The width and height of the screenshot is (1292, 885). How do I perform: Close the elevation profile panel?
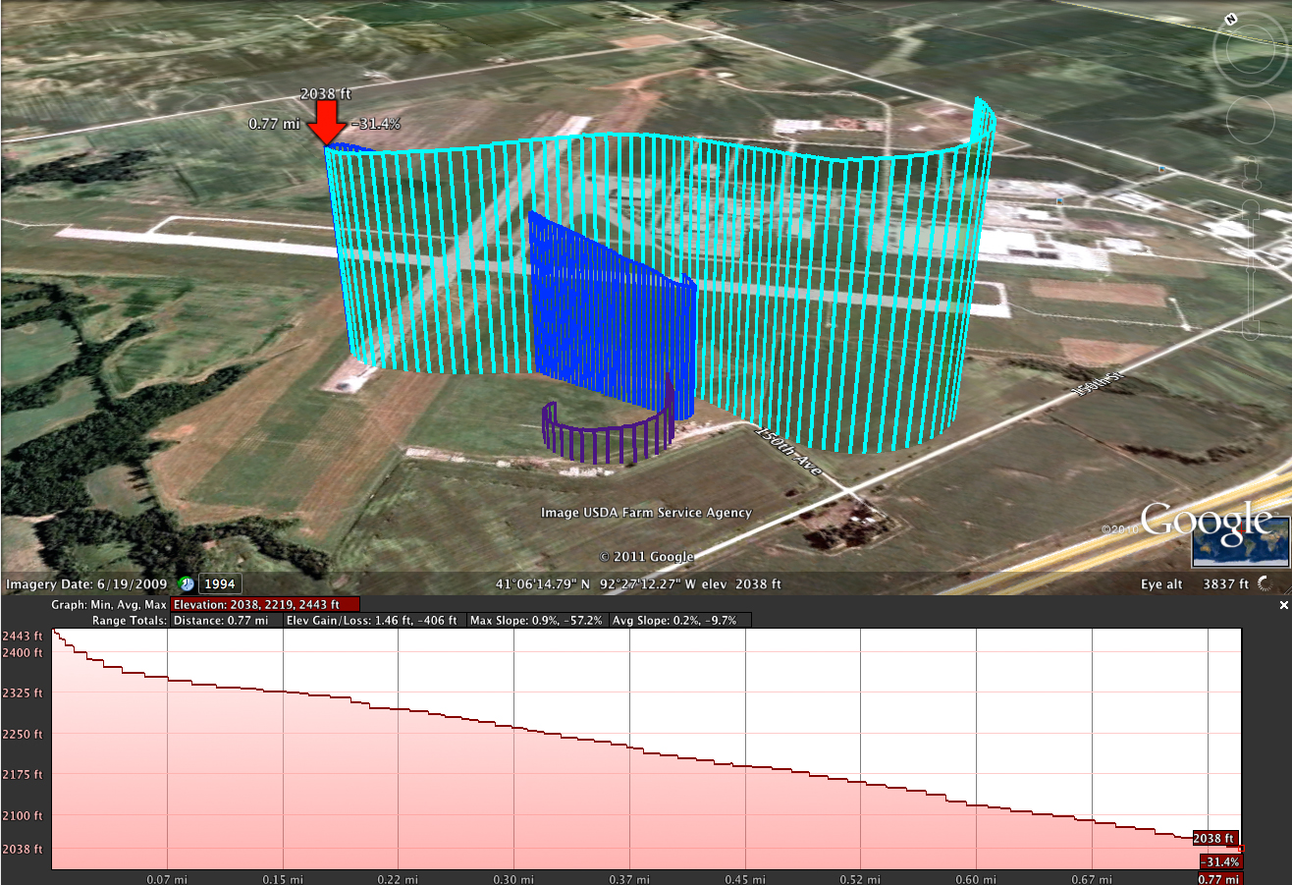(1283, 606)
